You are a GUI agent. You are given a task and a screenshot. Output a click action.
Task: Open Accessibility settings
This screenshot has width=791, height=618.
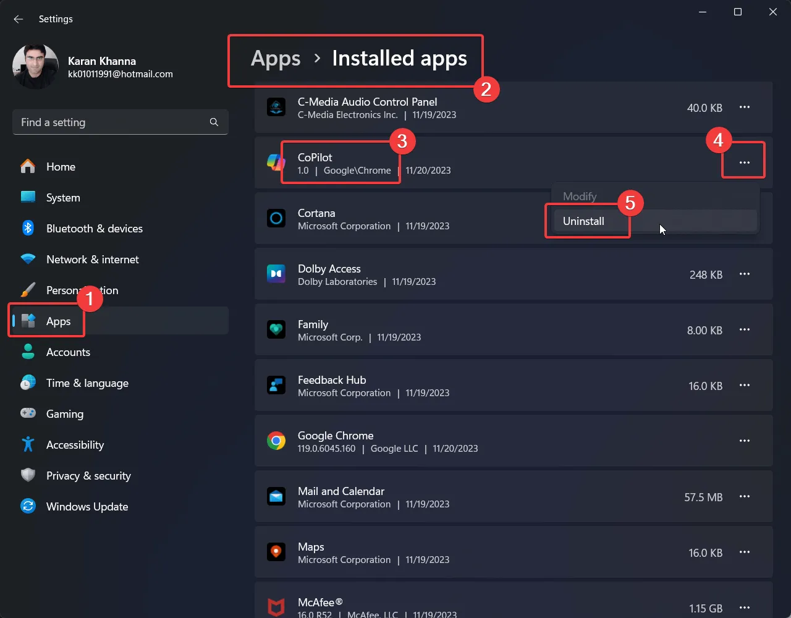(121, 445)
